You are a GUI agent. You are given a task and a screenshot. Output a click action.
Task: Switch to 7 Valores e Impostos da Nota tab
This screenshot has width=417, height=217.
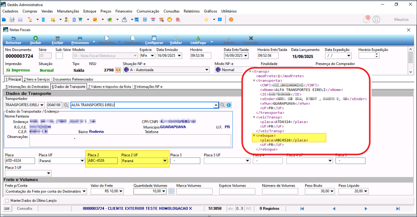109,87
